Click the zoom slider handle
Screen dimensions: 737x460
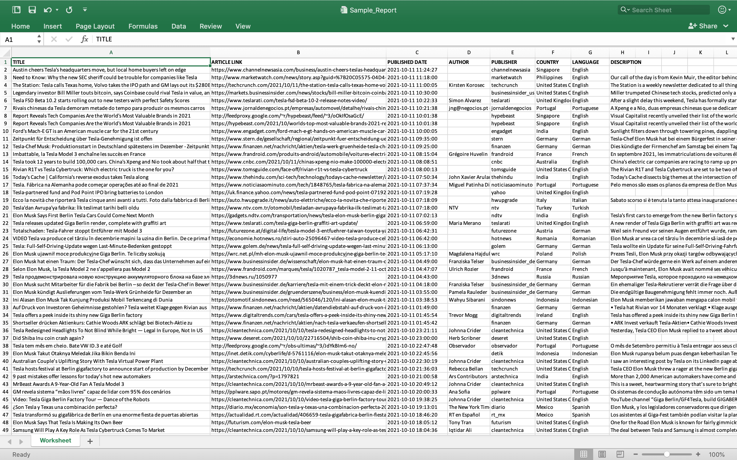click(x=667, y=454)
